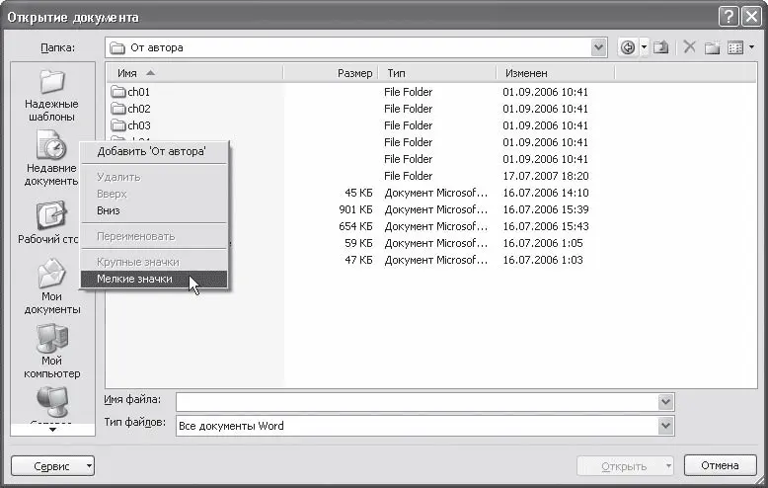Click the Help question mark button
Screen dimensions: 768x488
[728, 17]
